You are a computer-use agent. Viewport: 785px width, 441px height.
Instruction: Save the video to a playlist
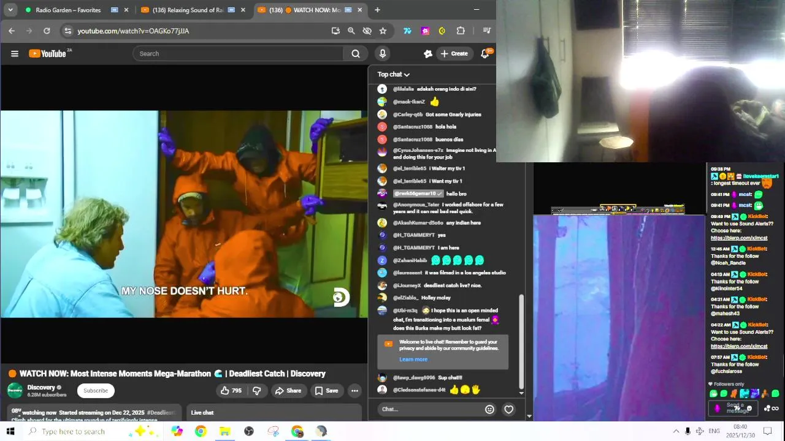326,391
